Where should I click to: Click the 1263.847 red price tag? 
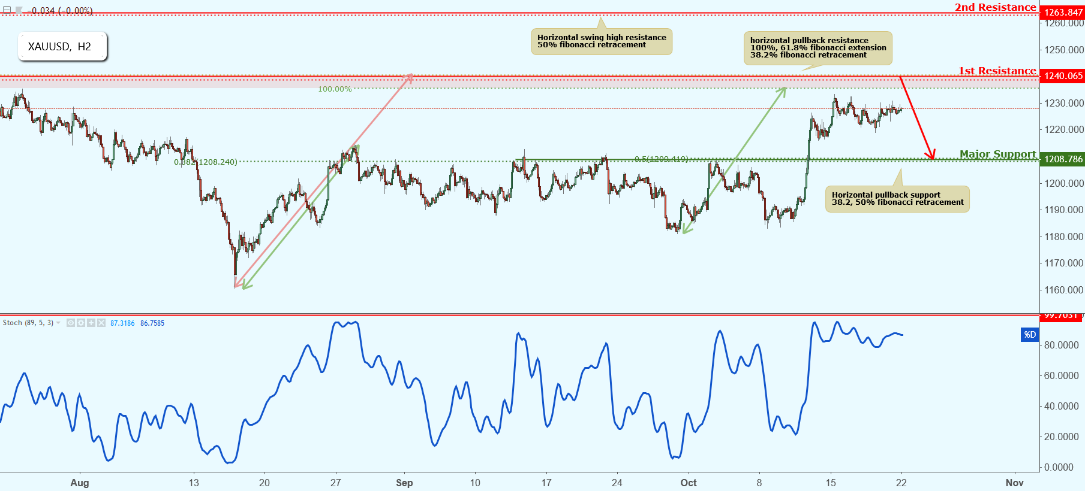[1062, 12]
